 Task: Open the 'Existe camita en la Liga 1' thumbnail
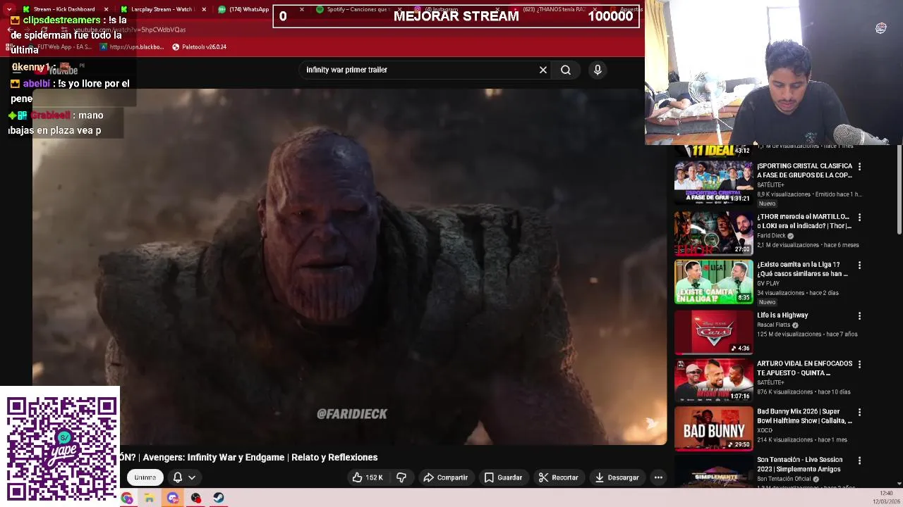tap(713, 282)
